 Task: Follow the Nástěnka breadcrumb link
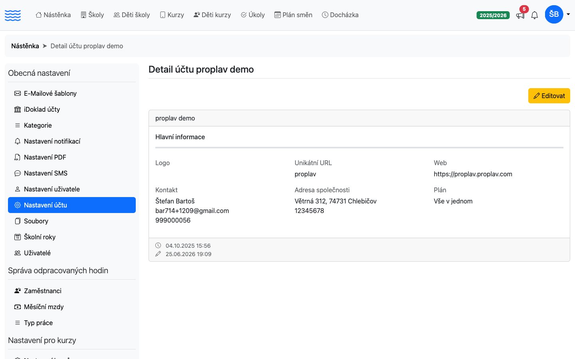point(25,46)
